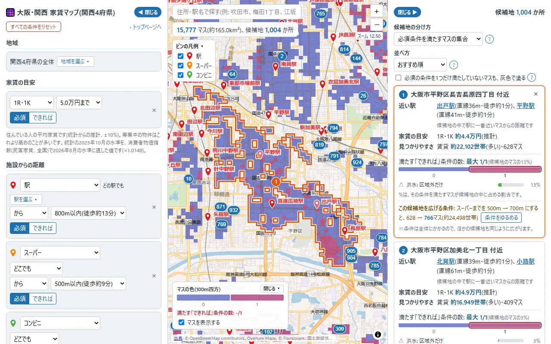The height and width of the screenshot is (344, 551).
Task: Set 家賃の目安 condition to できれば
Action: point(43,117)
